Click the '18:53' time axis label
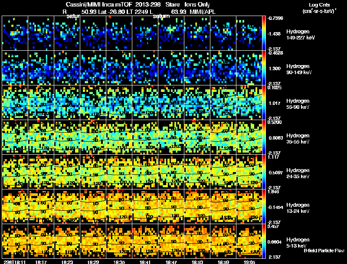 pyautogui.click(x=197, y=262)
